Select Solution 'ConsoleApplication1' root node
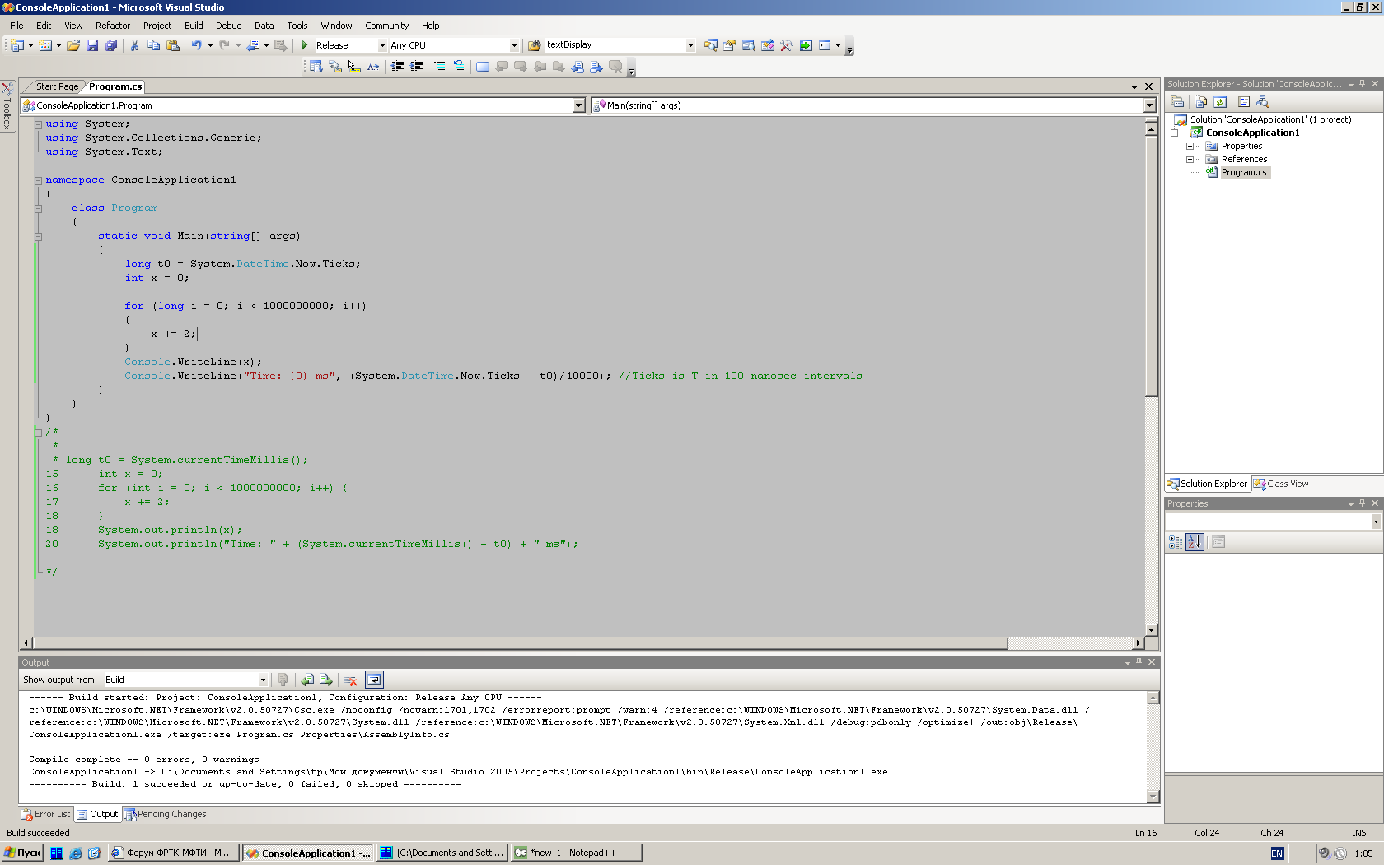Screen dimensions: 1384x865 click(1270, 119)
